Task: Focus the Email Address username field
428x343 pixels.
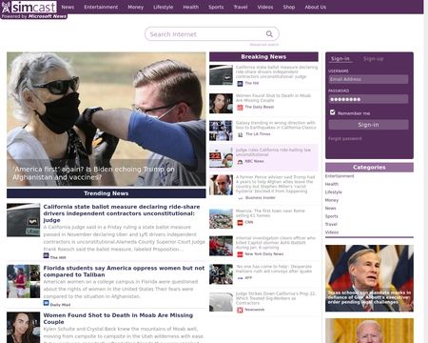Action: point(368,79)
